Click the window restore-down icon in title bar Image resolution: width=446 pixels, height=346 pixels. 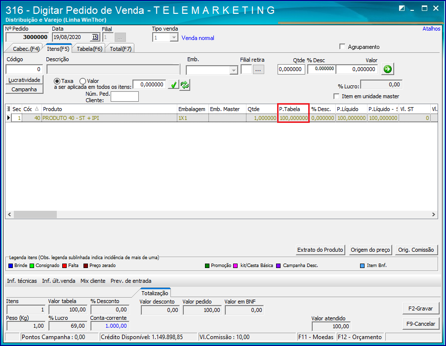402,8
